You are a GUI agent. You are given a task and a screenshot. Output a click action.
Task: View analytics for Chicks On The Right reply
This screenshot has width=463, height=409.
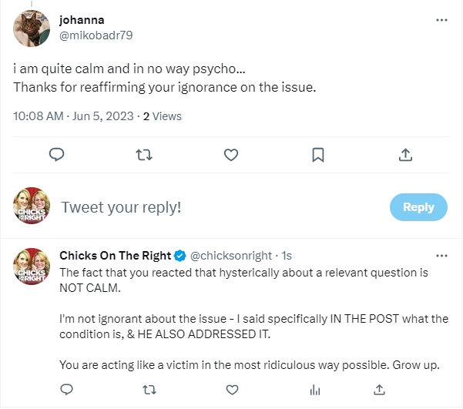point(314,389)
